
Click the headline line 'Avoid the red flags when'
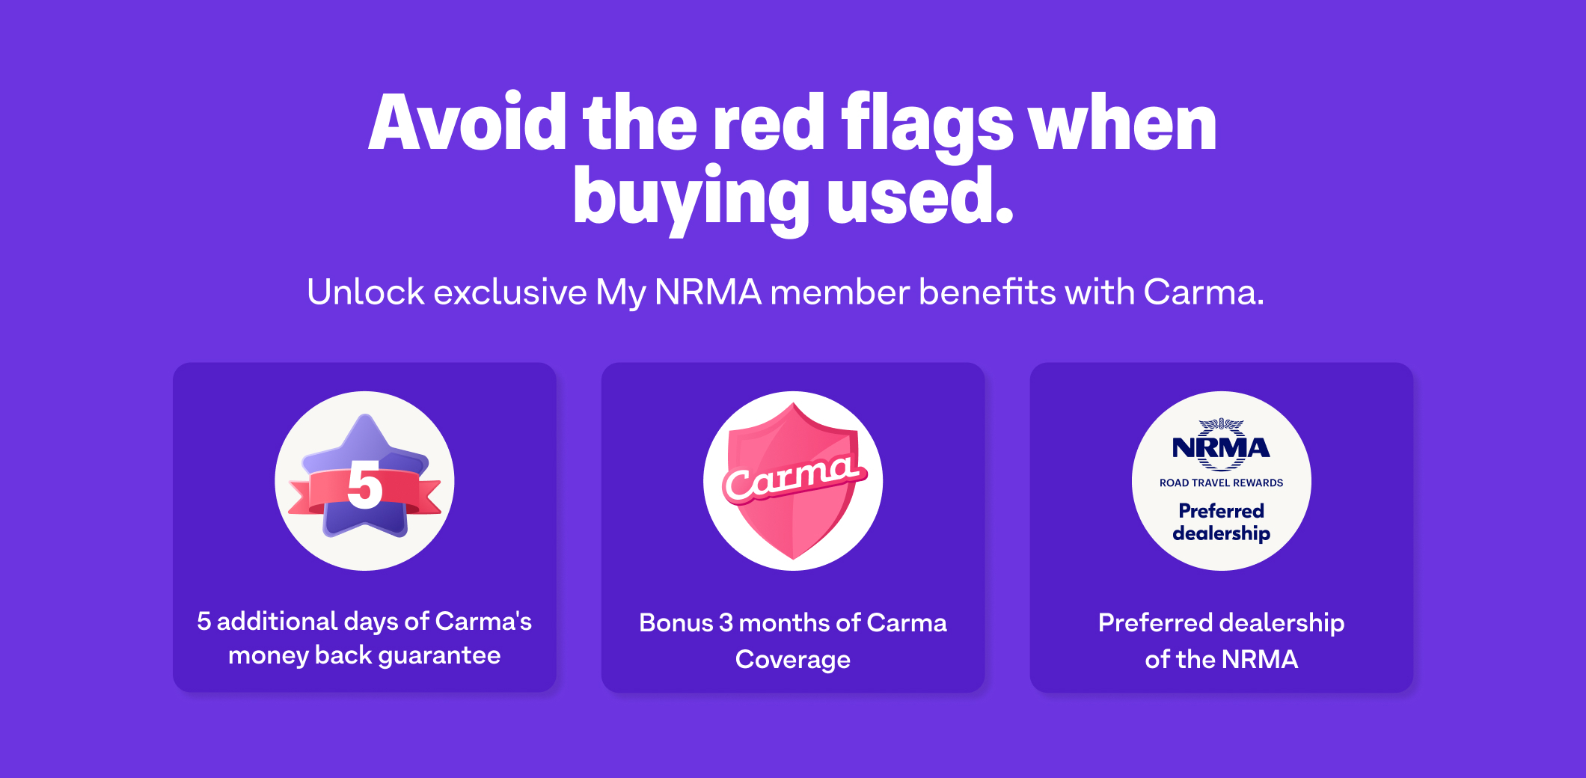coord(792,123)
